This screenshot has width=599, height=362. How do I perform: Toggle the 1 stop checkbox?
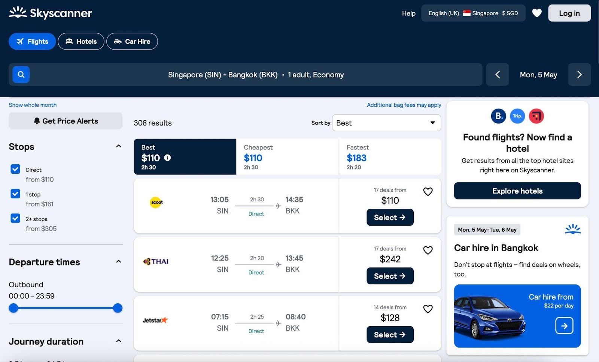pos(15,194)
